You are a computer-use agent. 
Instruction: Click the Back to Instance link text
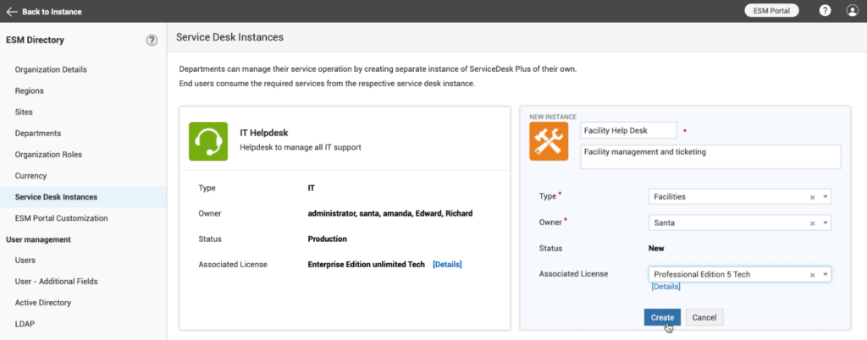coord(52,12)
